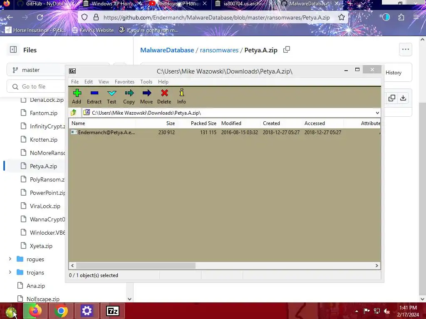Open Fantom.zip in the file tree
This screenshot has height=319, width=426.
43,113
